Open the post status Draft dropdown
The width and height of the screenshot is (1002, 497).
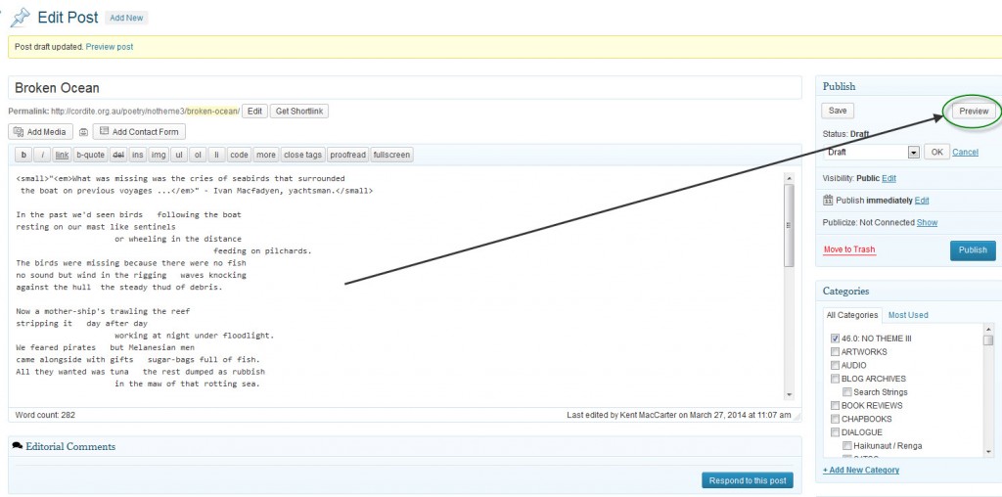pos(914,153)
